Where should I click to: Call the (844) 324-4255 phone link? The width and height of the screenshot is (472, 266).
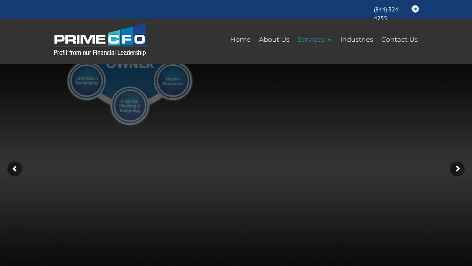pos(387,14)
